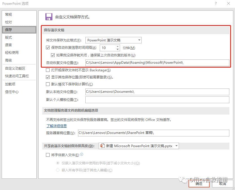This screenshot has width=235, height=190.
Task: Click the help question mark icon
Action: (x=216, y=3)
